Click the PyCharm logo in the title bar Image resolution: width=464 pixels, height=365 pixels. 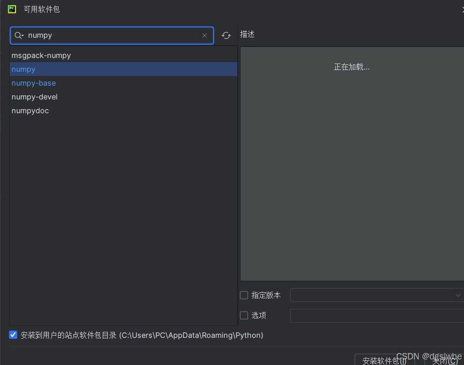[12, 9]
